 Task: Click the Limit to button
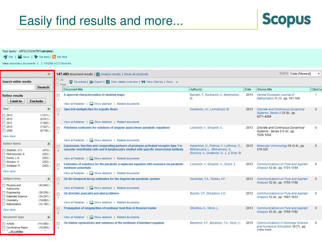click(x=16, y=101)
